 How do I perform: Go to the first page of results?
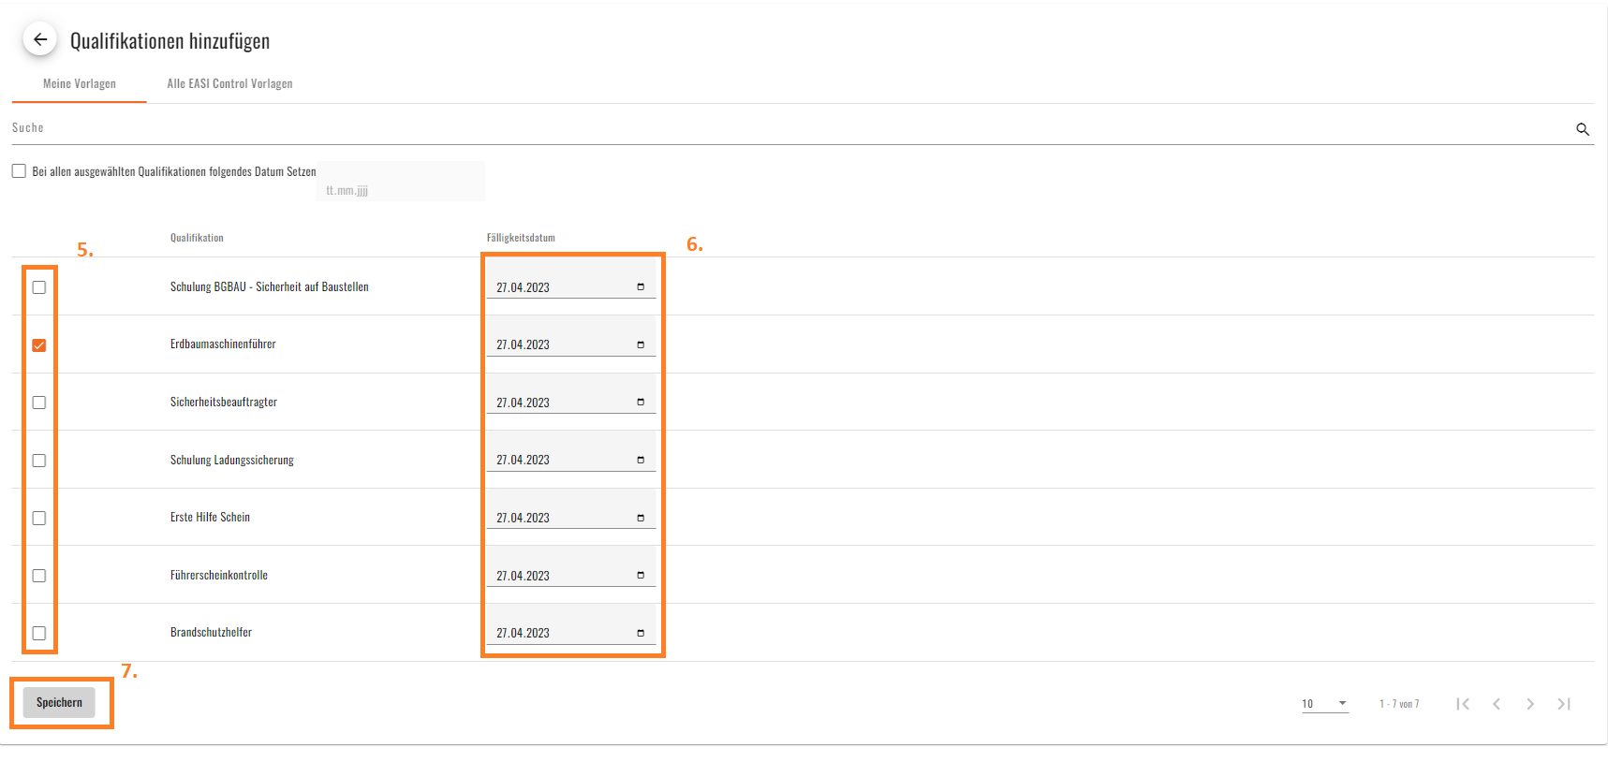pos(1462,704)
